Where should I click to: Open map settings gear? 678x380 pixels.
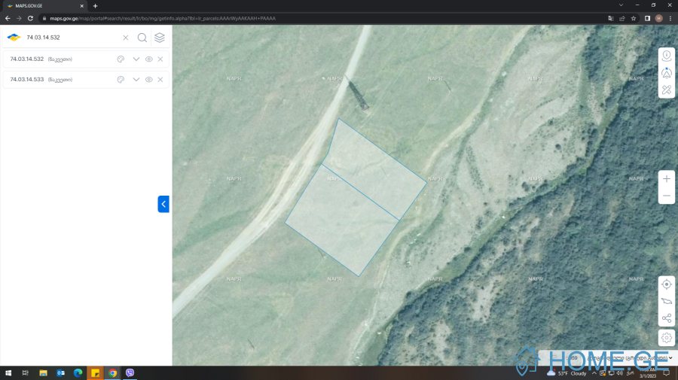[x=667, y=338]
